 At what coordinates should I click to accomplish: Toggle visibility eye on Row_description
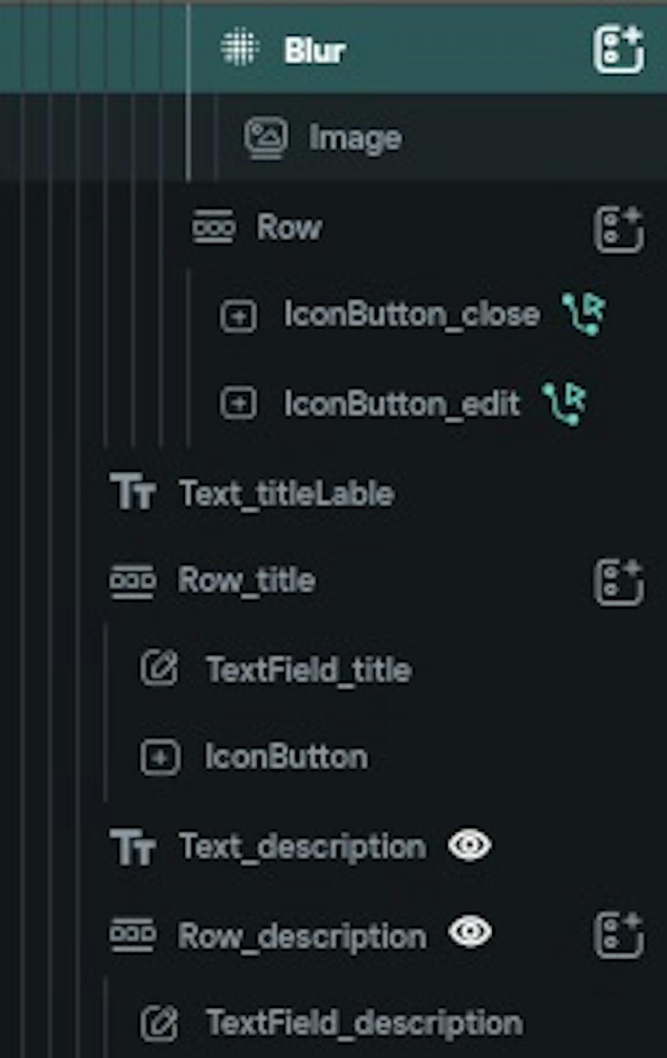(x=470, y=932)
